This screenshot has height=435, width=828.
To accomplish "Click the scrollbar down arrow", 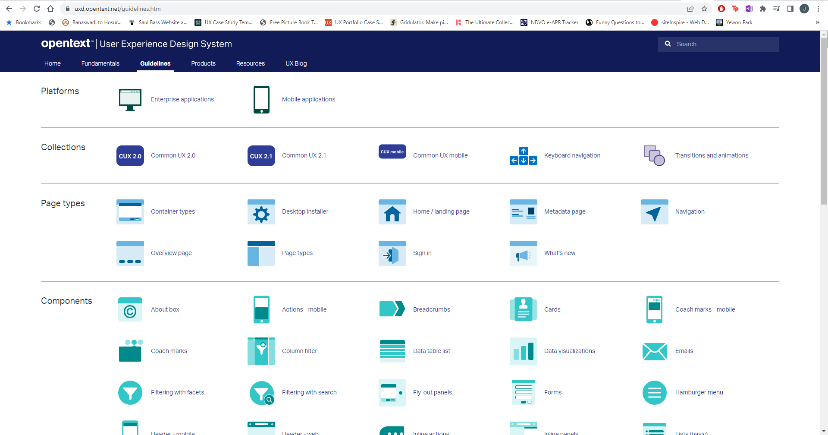I will click(x=824, y=431).
